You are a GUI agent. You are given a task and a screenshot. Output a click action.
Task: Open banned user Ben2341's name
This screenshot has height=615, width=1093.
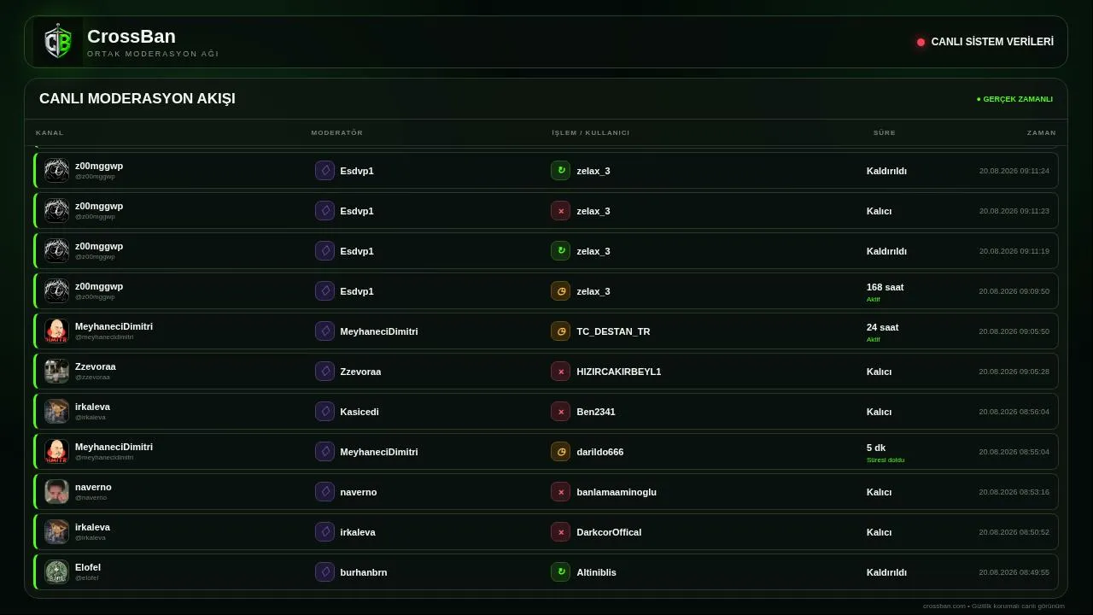(x=596, y=412)
